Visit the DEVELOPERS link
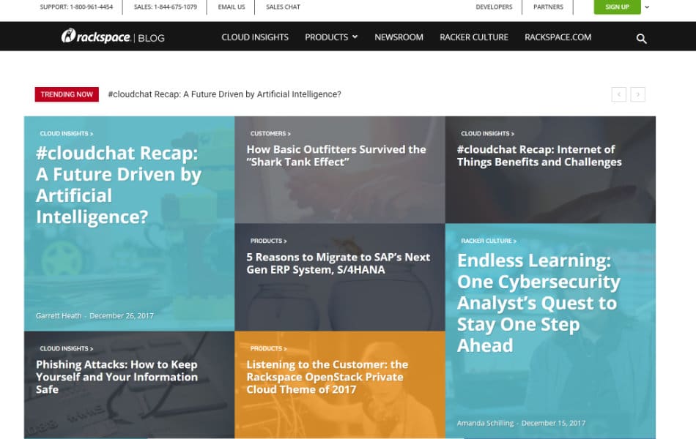 pos(494,7)
